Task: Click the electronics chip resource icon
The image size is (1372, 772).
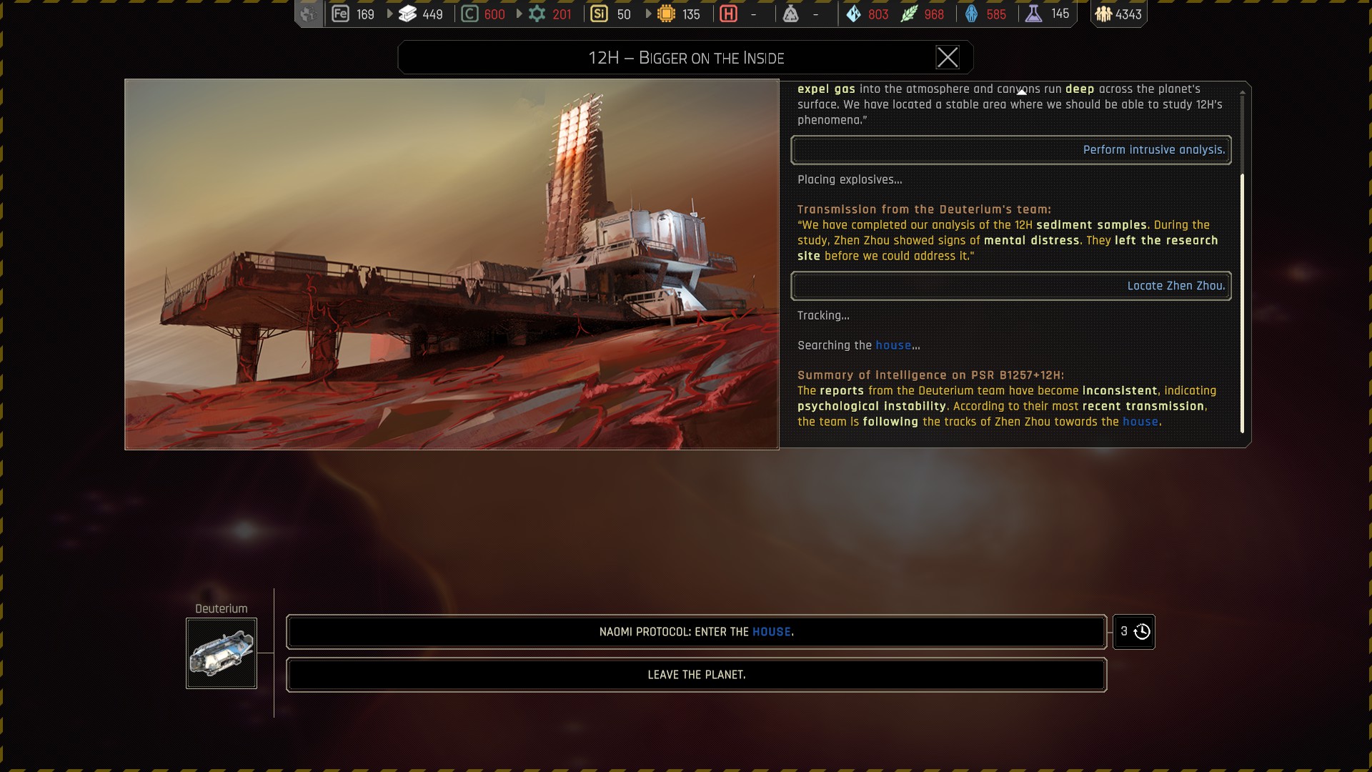Action: [x=666, y=14]
